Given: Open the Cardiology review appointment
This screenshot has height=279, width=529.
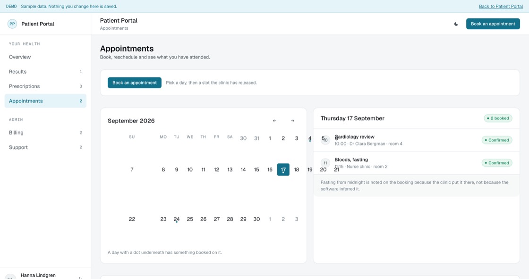Looking at the screenshot, I should click(x=416, y=140).
